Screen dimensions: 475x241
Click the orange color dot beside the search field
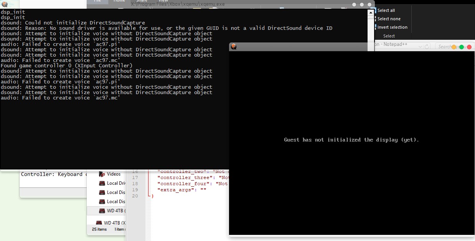[454, 47]
